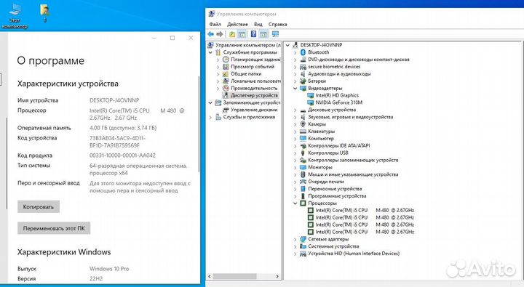Open the Файл menu
This screenshot has height=287, width=524.
(215, 25)
